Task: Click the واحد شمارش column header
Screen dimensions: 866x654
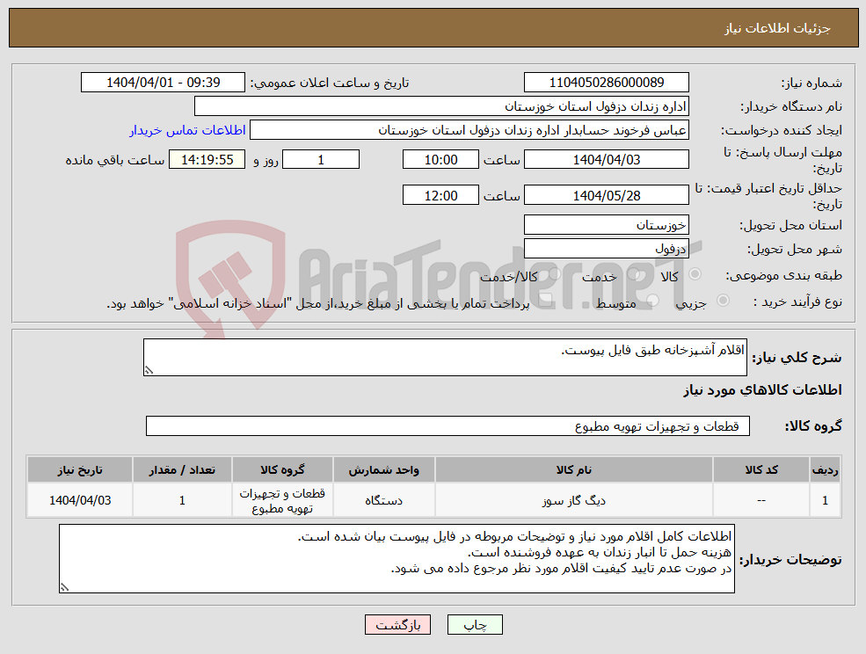Action: tap(384, 469)
